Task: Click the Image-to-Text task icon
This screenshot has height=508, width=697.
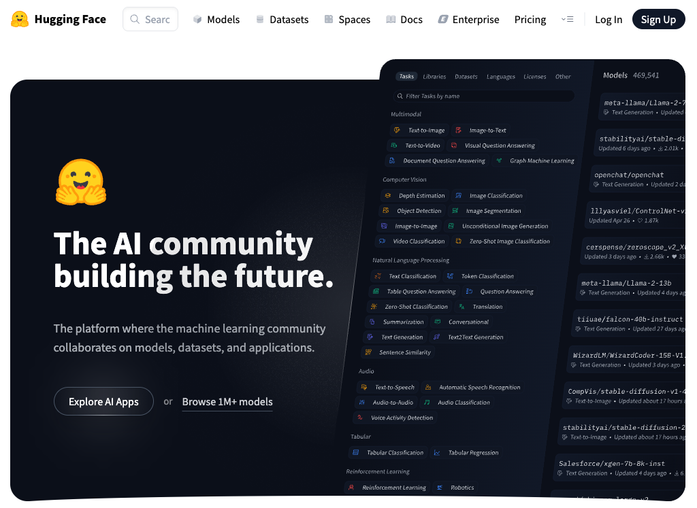Action: click(458, 130)
